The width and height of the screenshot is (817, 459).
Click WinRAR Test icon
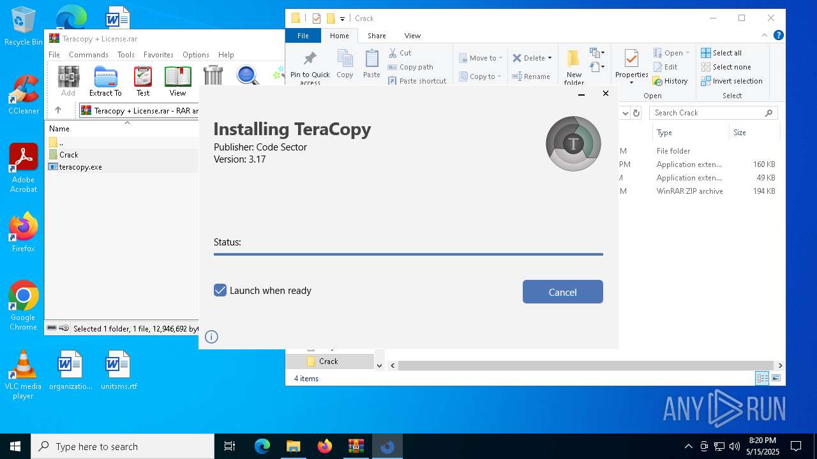coord(143,82)
